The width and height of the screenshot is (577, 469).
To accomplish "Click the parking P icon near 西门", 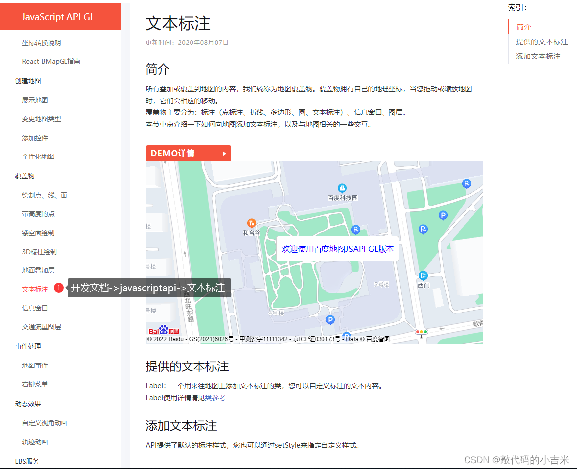I will click(x=423, y=229).
